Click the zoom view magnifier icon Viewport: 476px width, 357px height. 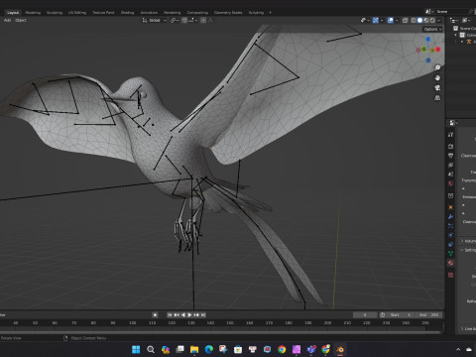[x=437, y=67]
